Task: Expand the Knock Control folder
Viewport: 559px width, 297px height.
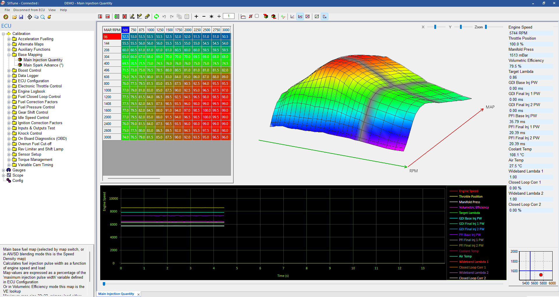Action: [x=9, y=133]
